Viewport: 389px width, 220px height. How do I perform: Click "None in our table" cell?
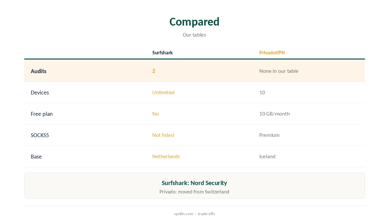[x=279, y=71]
